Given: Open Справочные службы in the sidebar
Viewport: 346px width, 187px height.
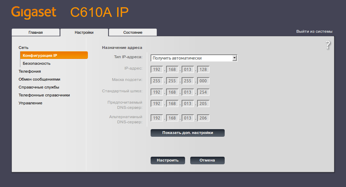Looking at the screenshot, I should [39, 87].
